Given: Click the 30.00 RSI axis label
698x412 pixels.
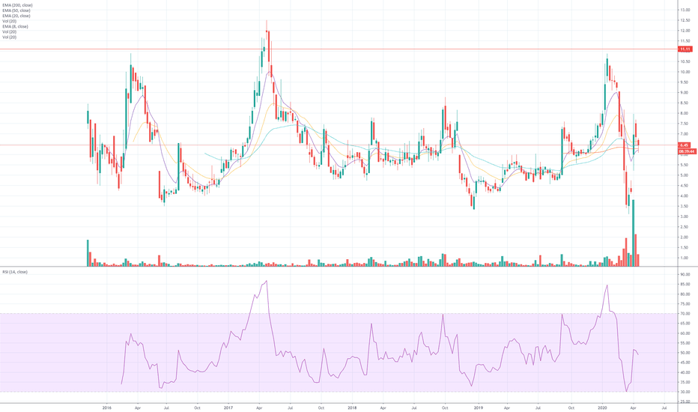Looking at the screenshot, I should [x=685, y=392].
